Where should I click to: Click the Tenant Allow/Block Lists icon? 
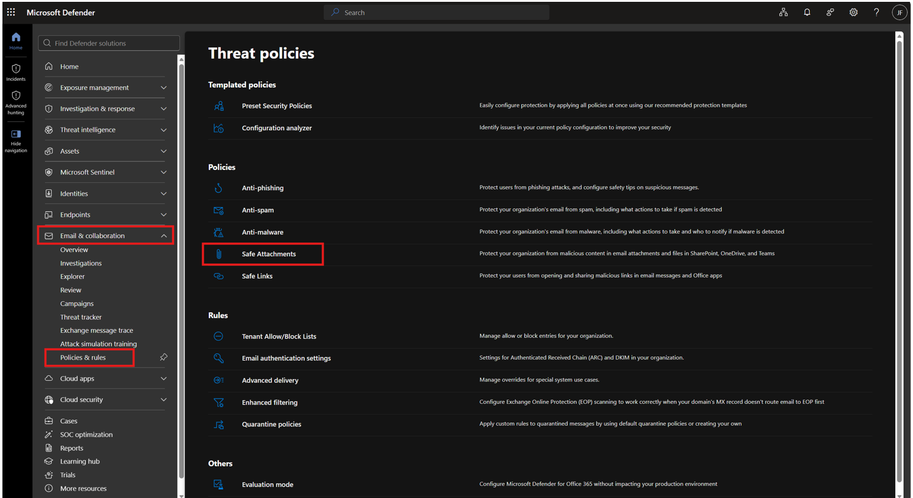218,336
